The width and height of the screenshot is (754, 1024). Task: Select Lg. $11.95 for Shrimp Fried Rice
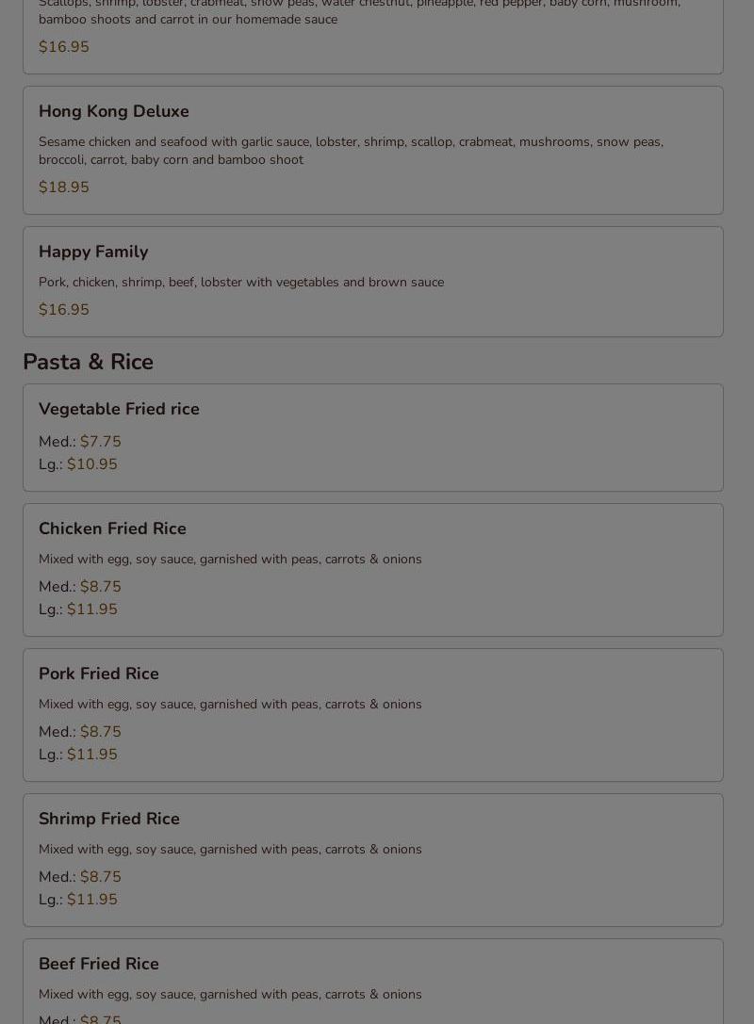coord(77,900)
